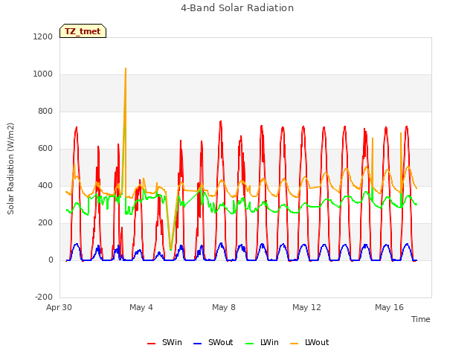Click the Apr 30 x-axis label
The width and height of the screenshot is (476, 357).
click(x=59, y=307)
